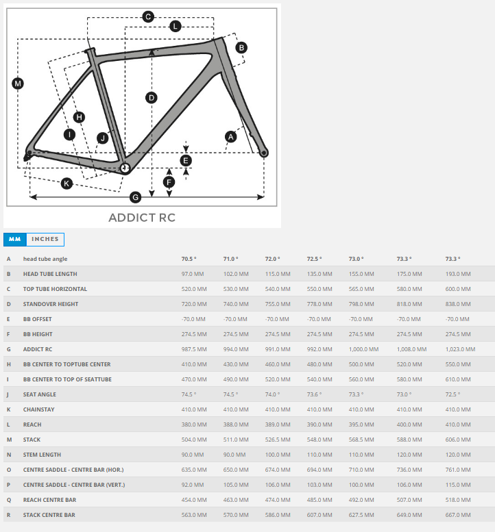Click marker D standover height label
495x532 pixels.
click(x=152, y=98)
